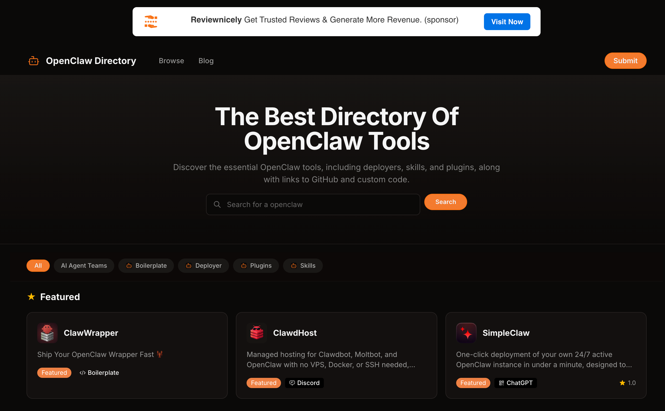Image resolution: width=665 pixels, height=411 pixels.
Task: Activate the Plugins filter pill
Action: click(256, 266)
